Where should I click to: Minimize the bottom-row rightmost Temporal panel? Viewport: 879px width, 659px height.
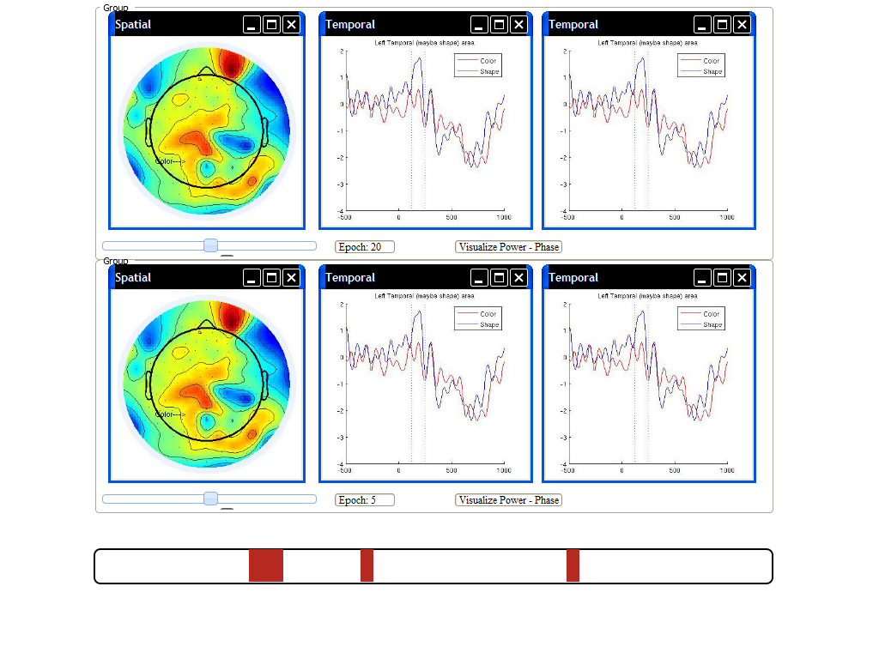(x=702, y=278)
